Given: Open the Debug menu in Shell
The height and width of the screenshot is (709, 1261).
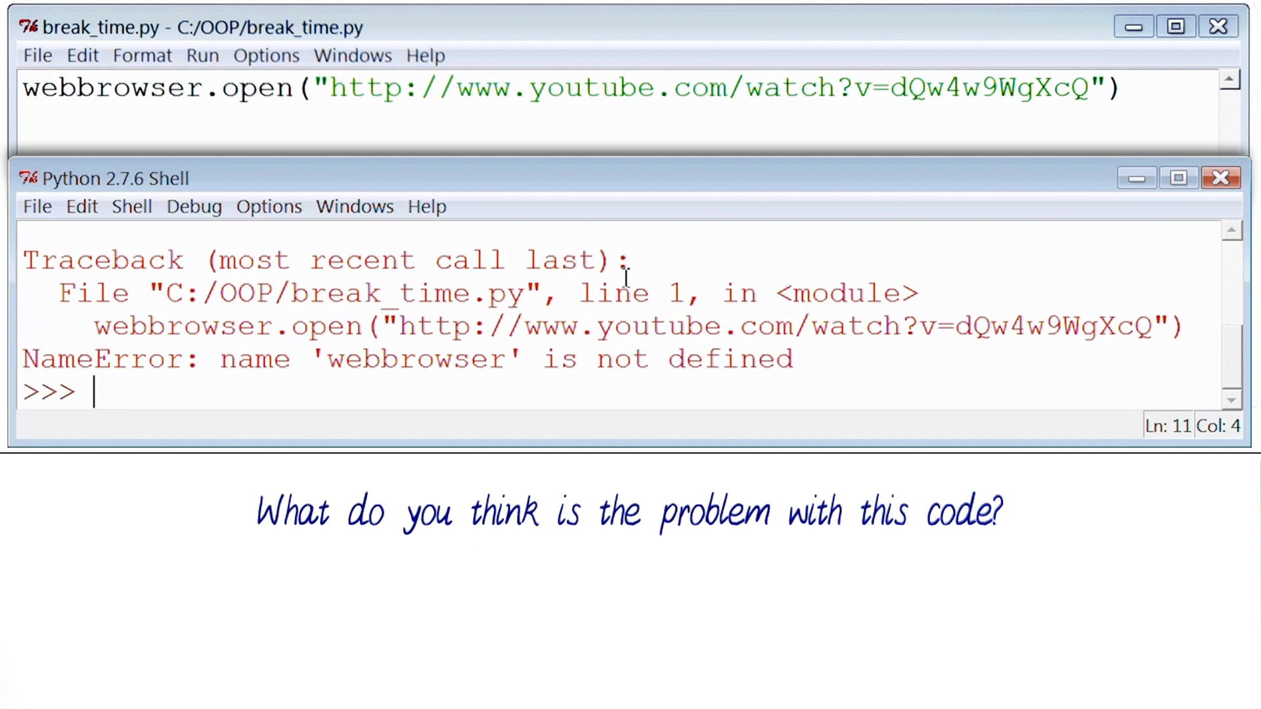Looking at the screenshot, I should point(194,207).
